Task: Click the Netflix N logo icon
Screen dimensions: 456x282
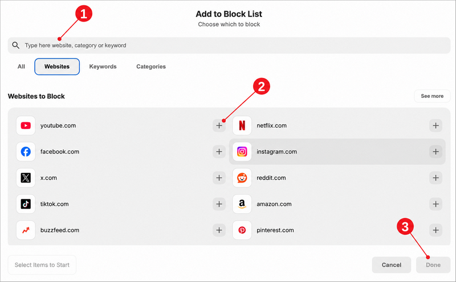Action: [x=242, y=126]
